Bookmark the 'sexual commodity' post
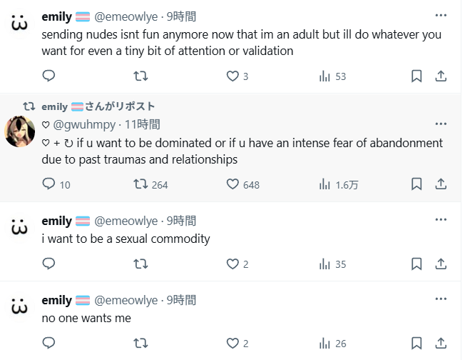Viewport: 465px width, 360px height. pyautogui.click(x=417, y=264)
